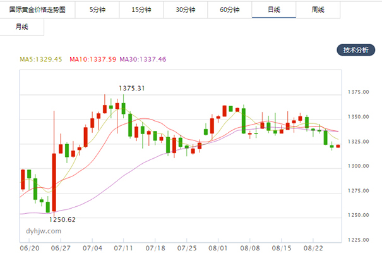Click the 1300.00 price axis label

[x=358, y=166]
